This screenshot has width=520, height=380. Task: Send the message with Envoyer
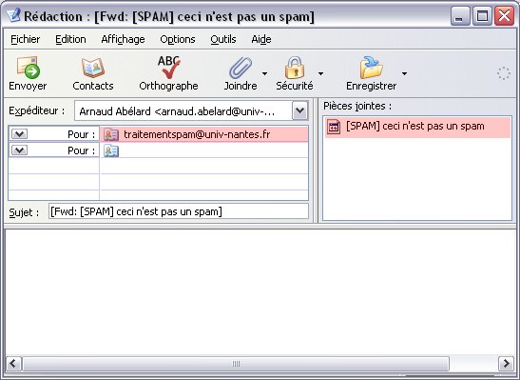click(28, 73)
